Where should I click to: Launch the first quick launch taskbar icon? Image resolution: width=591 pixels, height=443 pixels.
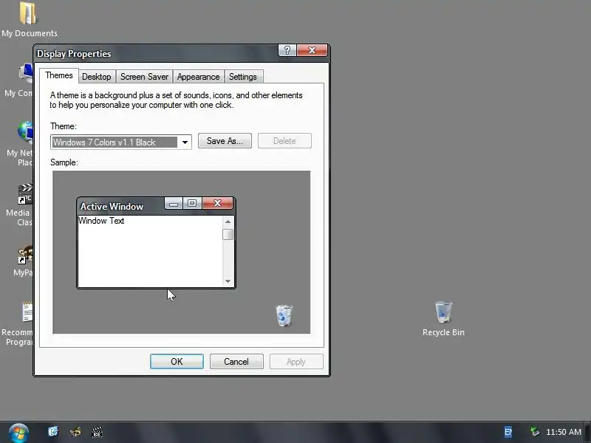point(53,431)
